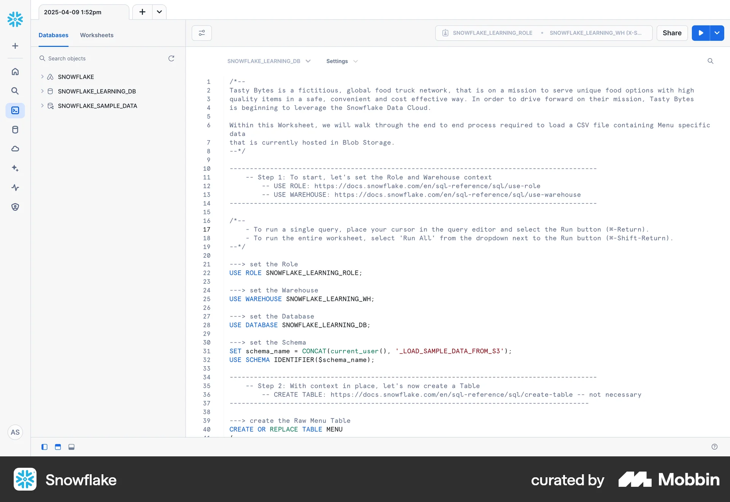Viewport: 730px width, 502px height.
Task: Refresh the database objects list
Action: (171, 58)
